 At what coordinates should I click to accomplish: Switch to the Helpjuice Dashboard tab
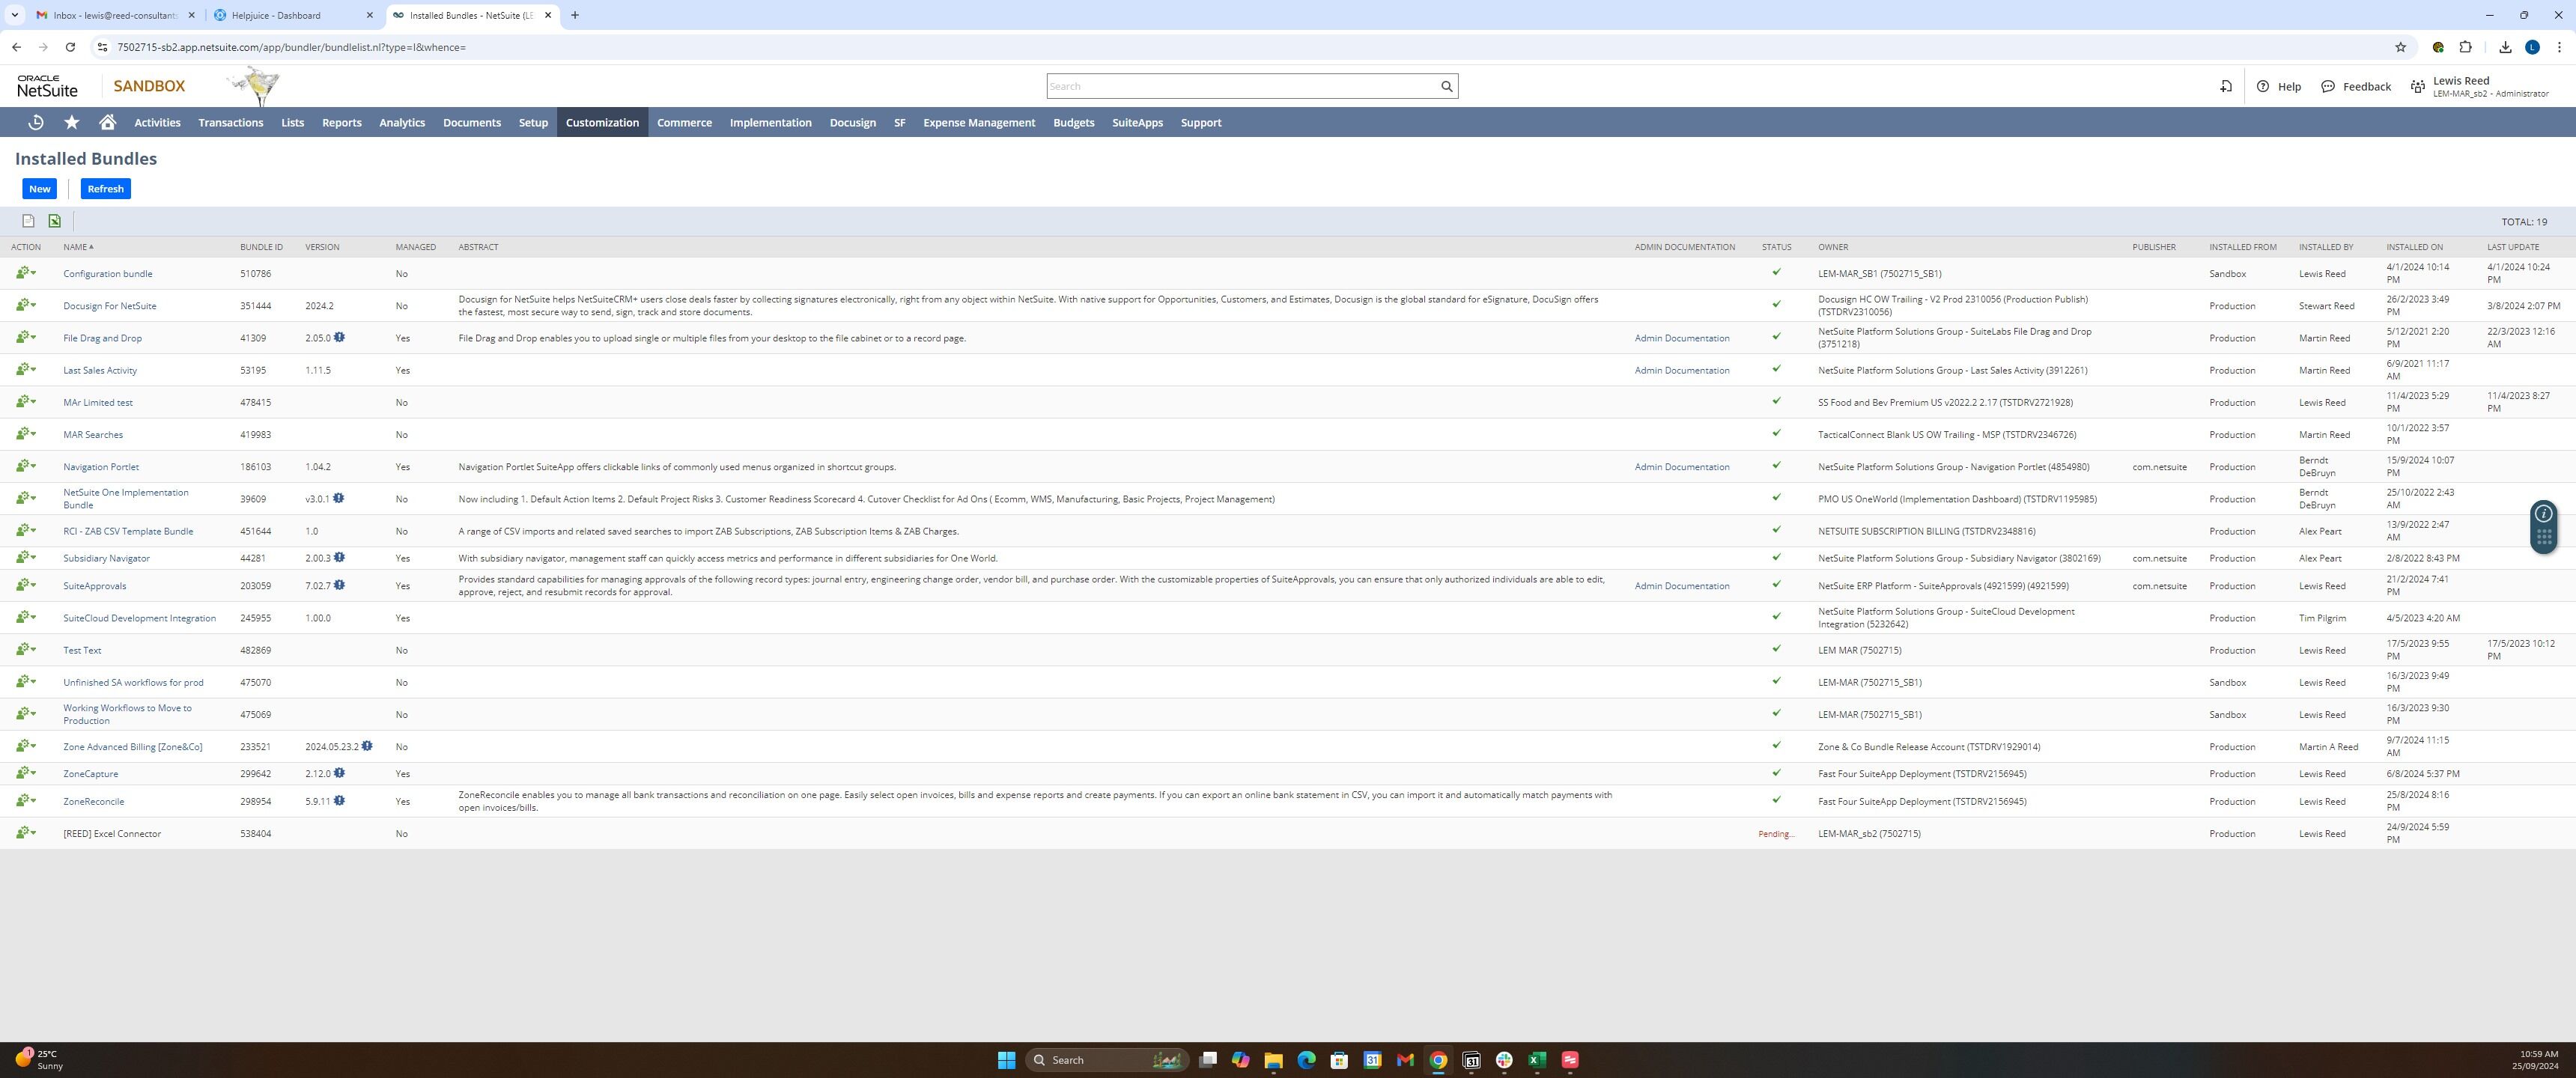click(285, 15)
